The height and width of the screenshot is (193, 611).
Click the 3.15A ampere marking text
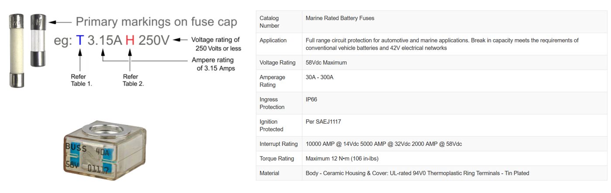click(105, 40)
